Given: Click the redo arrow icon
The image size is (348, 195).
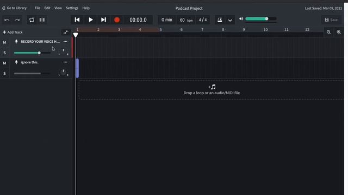Looking at the screenshot, I should click(17, 20).
